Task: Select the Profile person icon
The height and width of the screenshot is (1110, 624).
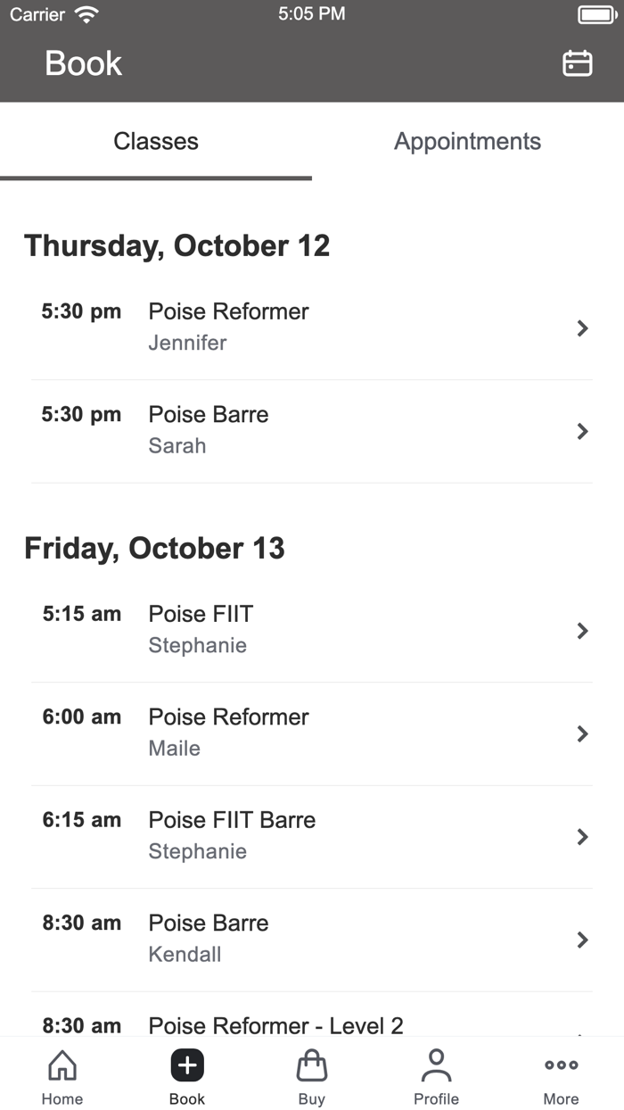Action: click(x=436, y=1064)
